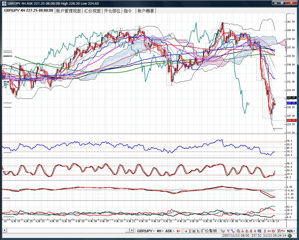
Task: Click the blue 227.25 price label
Action: tap(291, 103)
